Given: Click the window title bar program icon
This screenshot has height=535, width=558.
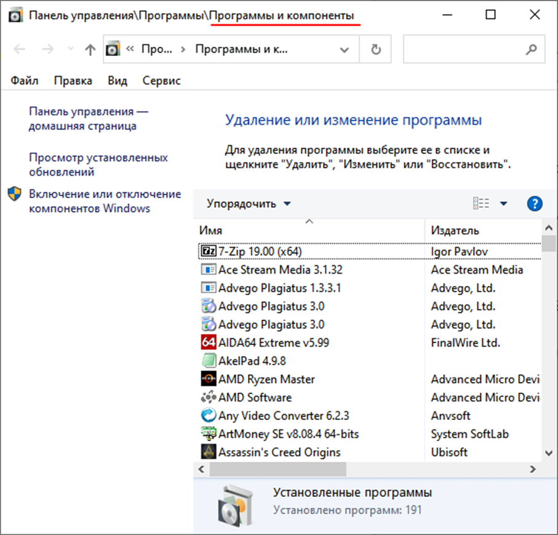Looking at the screenshot, I should (15, 15).
